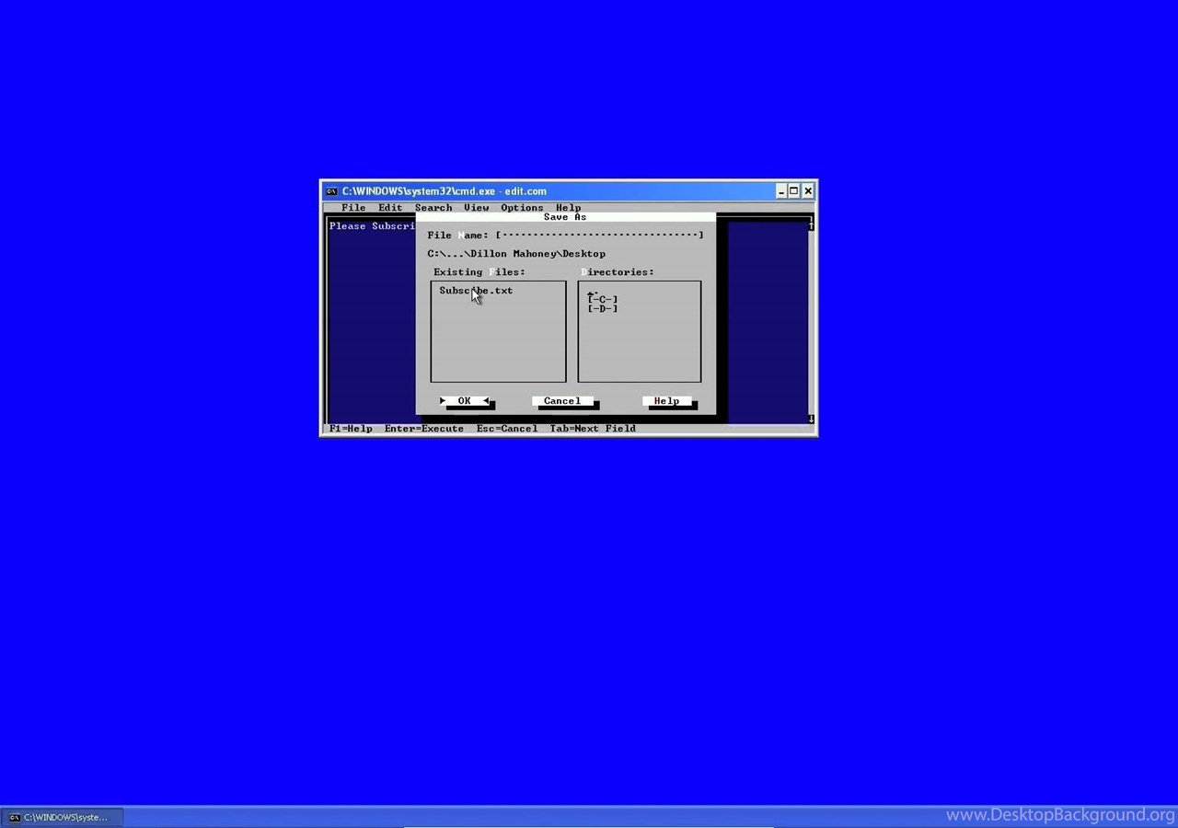The image size is (1178, 828).
Task: Open the Help menu in menu bar
Action: 568,208
